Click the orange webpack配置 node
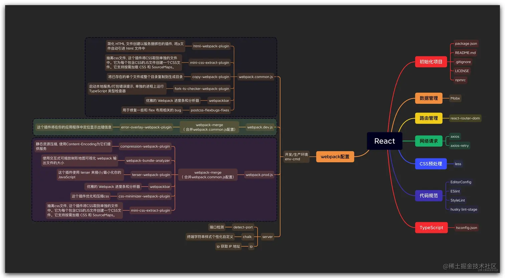 (x=335, y=157)
